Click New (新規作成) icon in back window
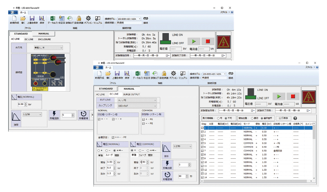Viewport: 327px width, 192px height. click(14, 18)
